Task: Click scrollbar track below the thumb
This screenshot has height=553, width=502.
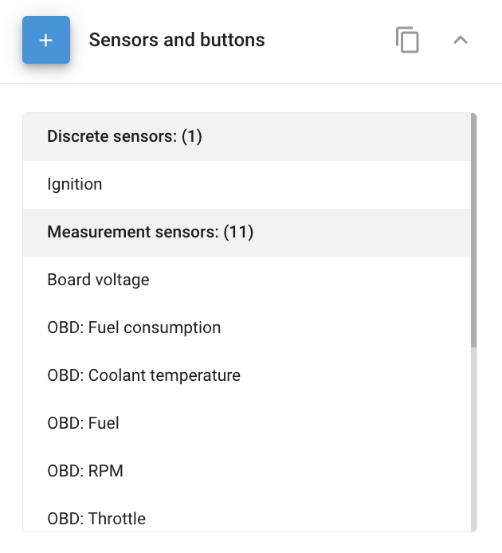Action: tap(474, 438)
